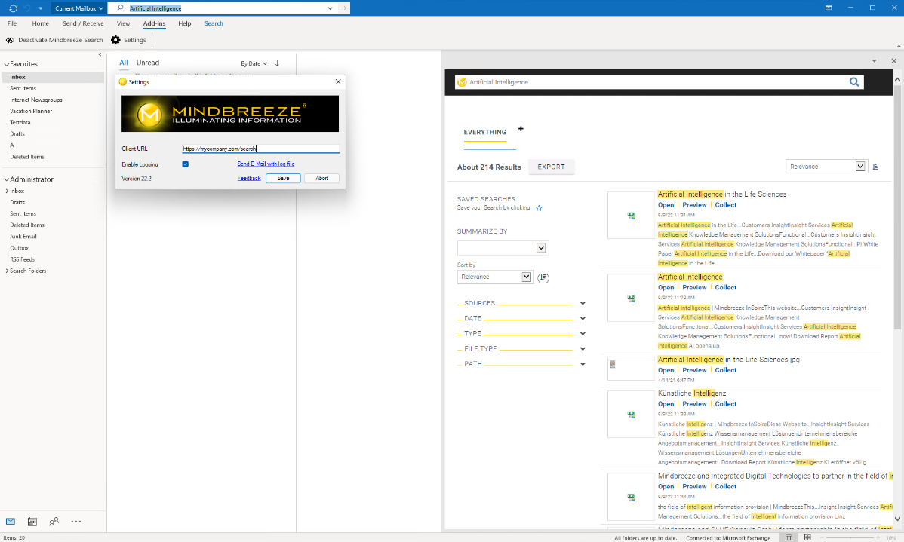The width and height of the screenshot is (904, 542).
Task: Click thumbnail icon of Artificial Intelligence in Life Sciences result
Action: point(632,216)
